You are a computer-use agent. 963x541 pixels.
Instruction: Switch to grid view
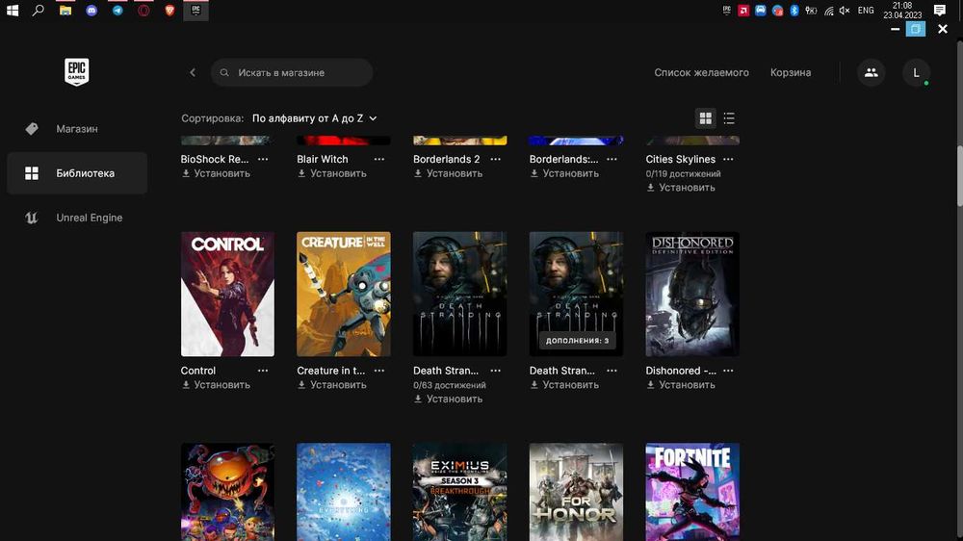pyautogui.click(x=706, y=117)
